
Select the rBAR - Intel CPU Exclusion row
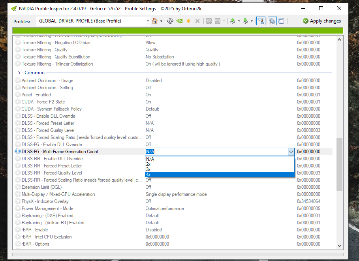[x=173, y=237]
